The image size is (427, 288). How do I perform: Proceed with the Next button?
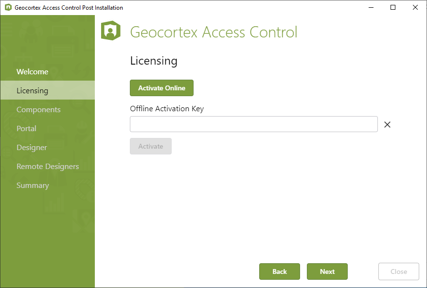(x=327, y=271)
